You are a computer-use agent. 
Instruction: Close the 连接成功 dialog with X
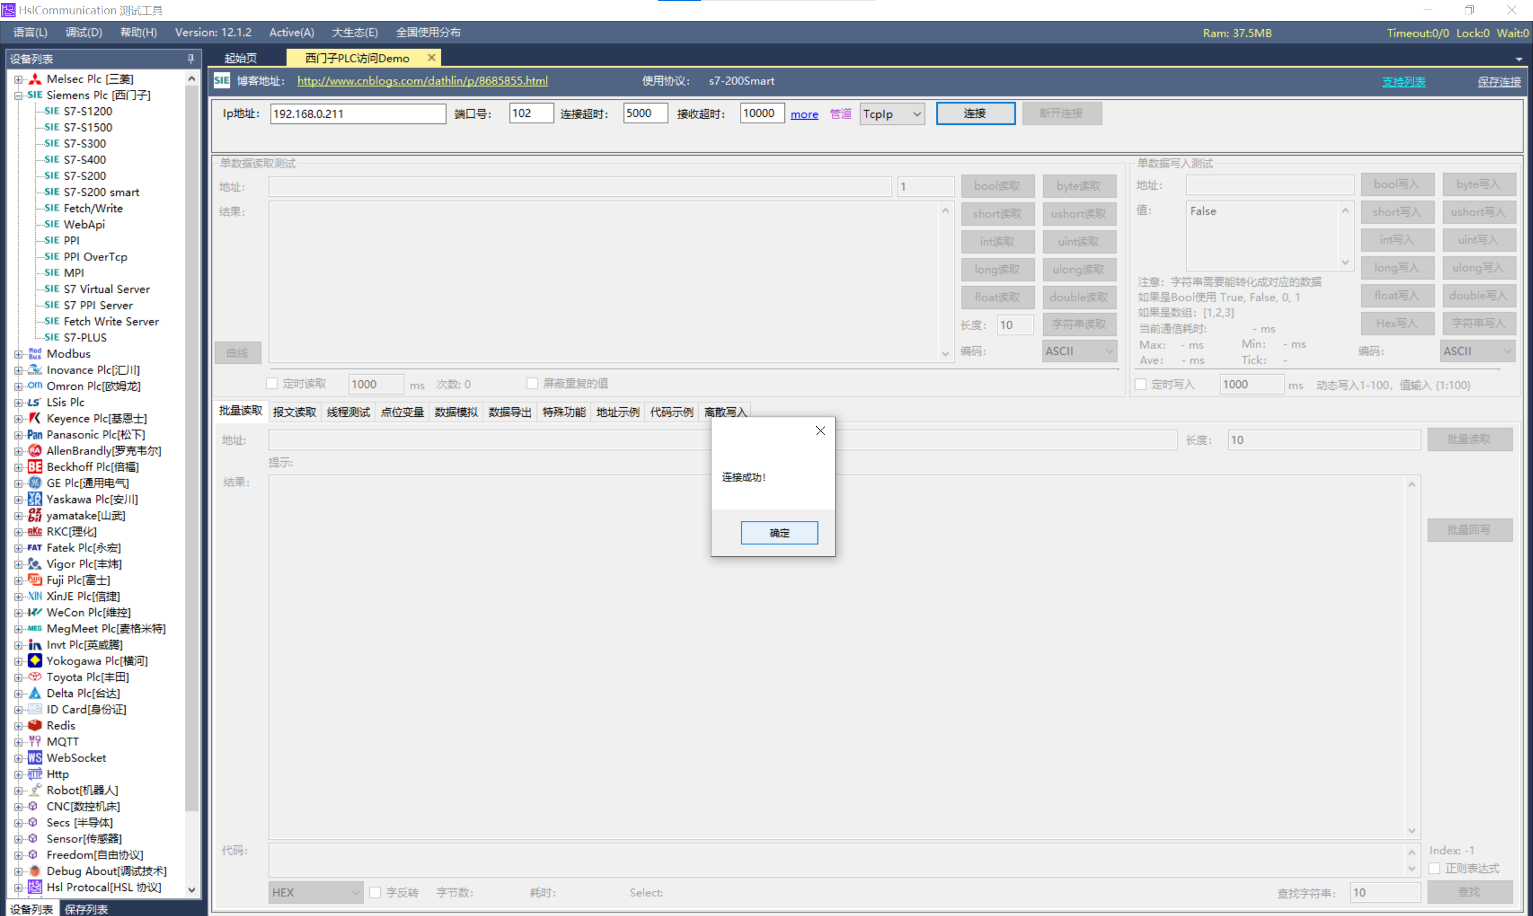(x=820, y=431)
